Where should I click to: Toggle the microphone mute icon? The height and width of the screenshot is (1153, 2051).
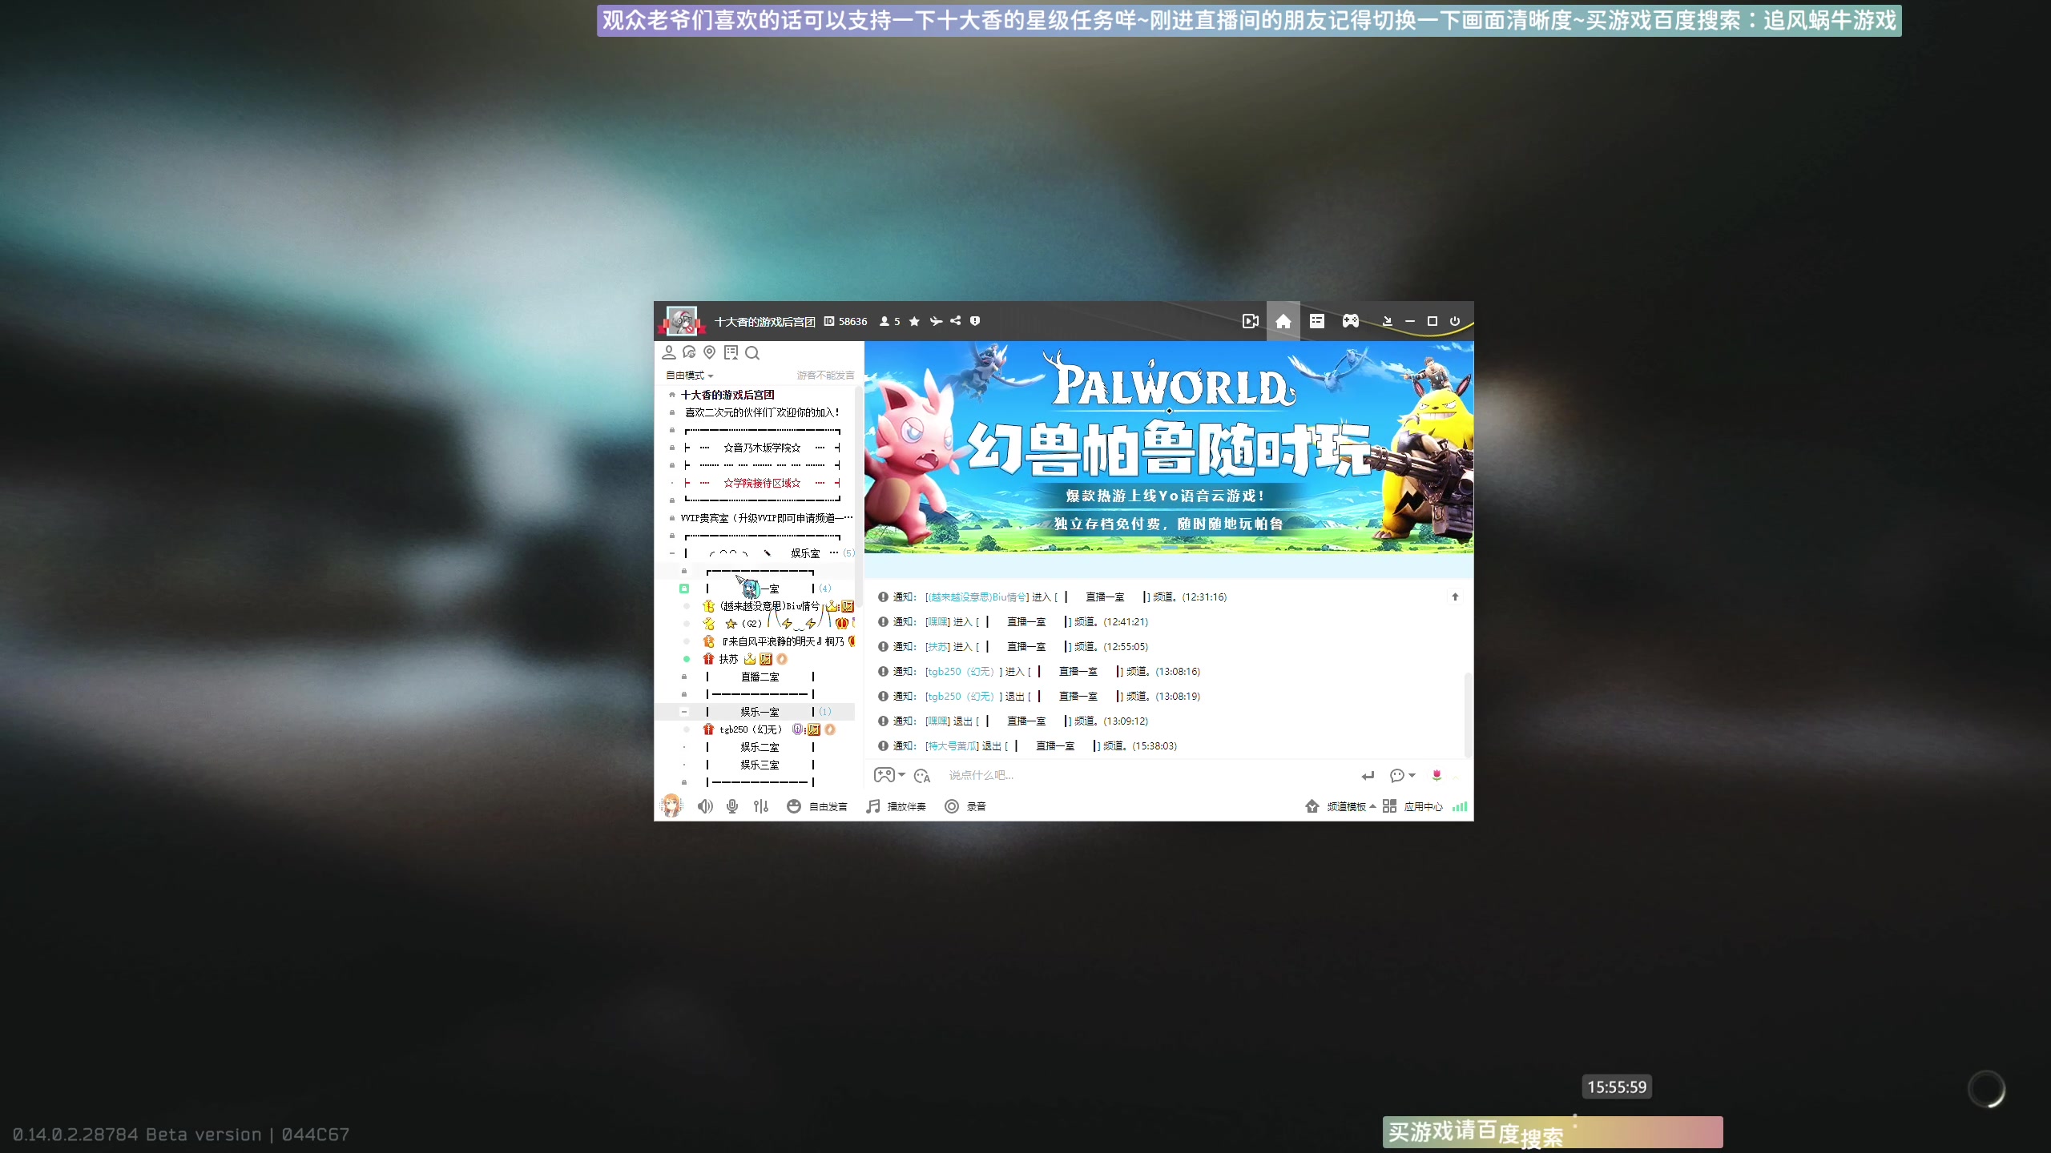pyautogui.click(x=732, y=806)
